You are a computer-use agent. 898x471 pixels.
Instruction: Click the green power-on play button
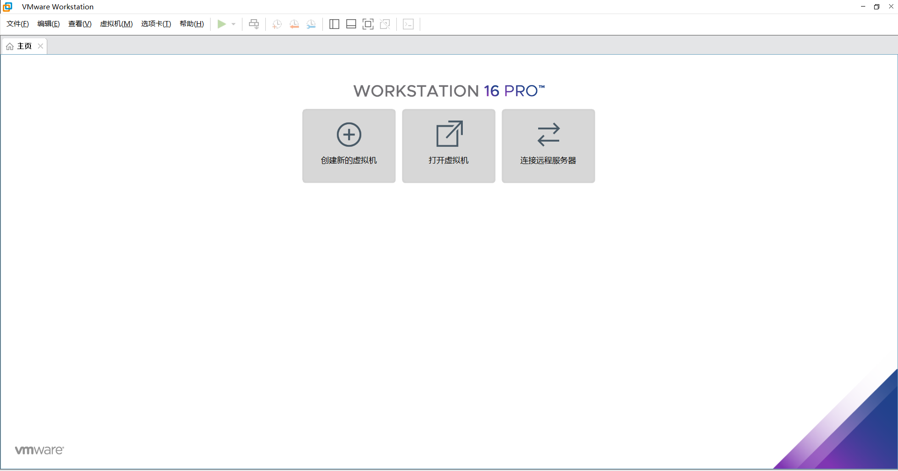[222, 24]
